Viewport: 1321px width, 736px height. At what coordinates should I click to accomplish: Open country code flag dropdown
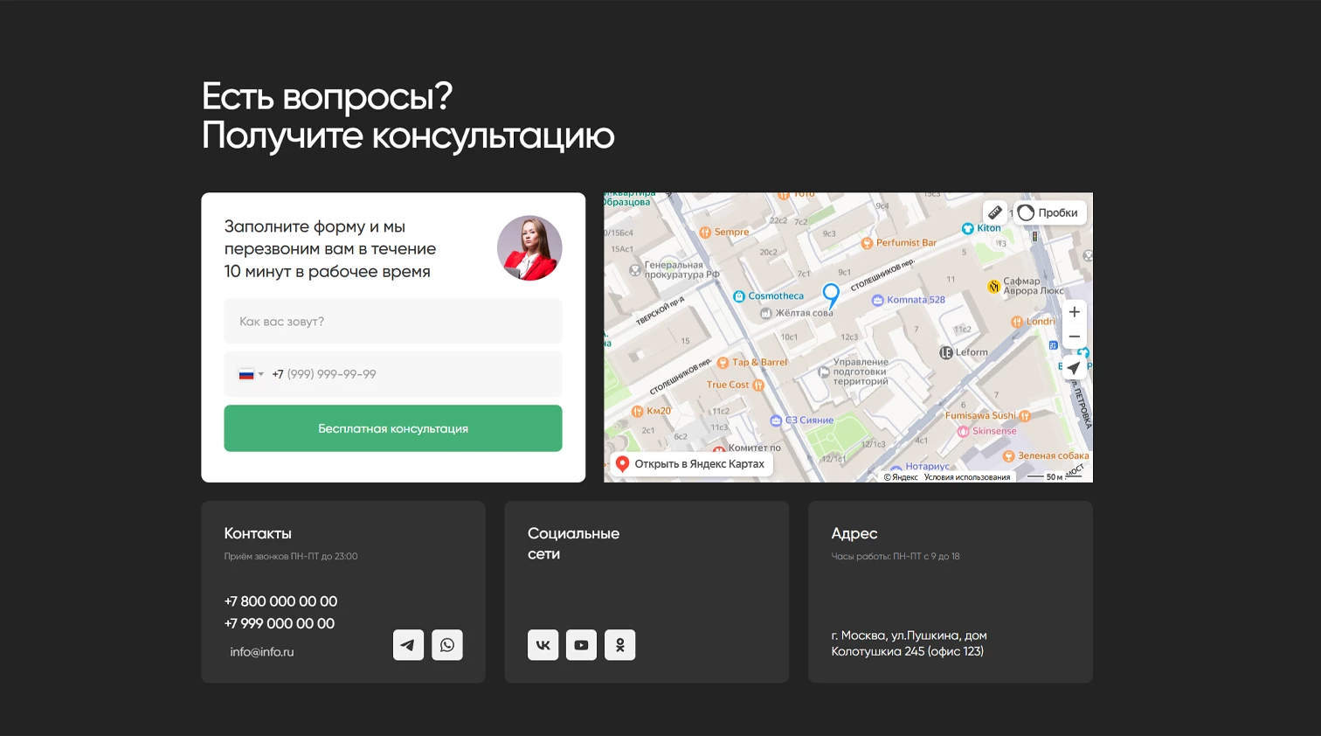251,374
